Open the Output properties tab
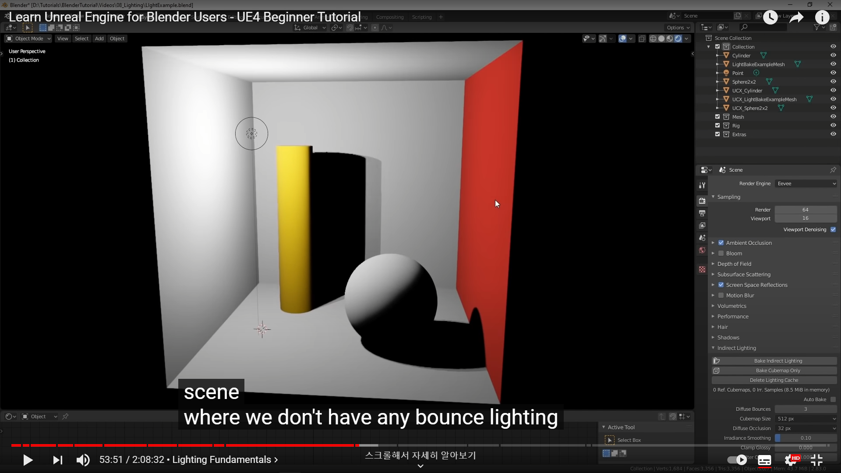The height and width of the screenshot is (473, 841). (702, 213)
